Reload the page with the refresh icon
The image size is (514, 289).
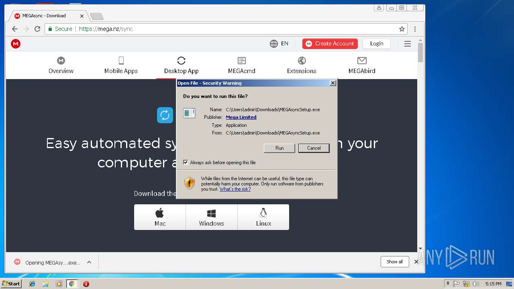click(x=37, y=29)
